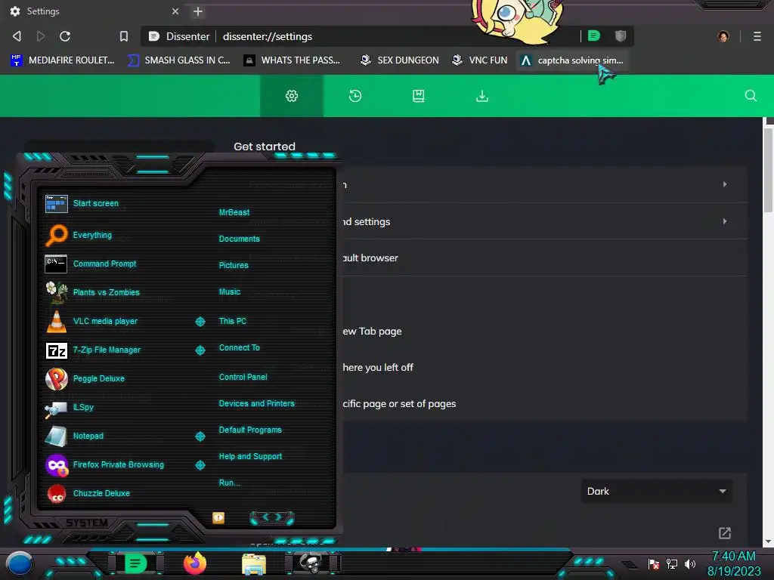The image size is (774, 580).
Task: Expand the VLC media player jump list arrow
Action: pos(200,322)
